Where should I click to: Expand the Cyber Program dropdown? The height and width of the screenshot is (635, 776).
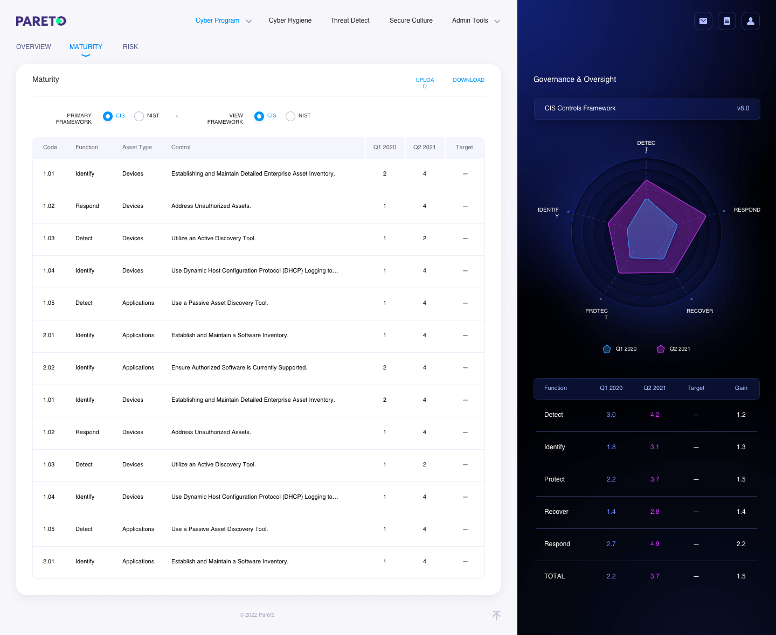224,20
